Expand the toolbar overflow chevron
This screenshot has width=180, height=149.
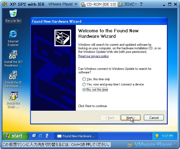pyautogui.click(x=141, y=4)
